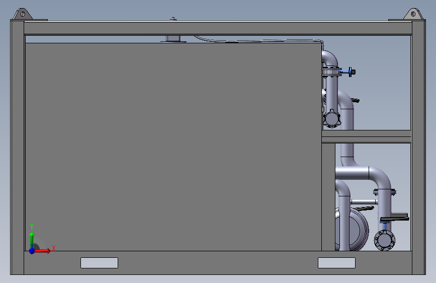Click the blue Z axis origin sphere
This screenshot has height=283, width=436.
[x=32, y=251]
